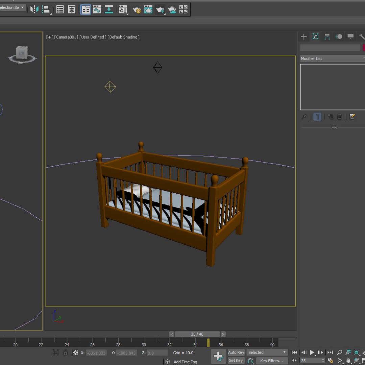This screenshot has height=365, width=365.
Task: Toggle the Set Key mode button
Action: 236,361
